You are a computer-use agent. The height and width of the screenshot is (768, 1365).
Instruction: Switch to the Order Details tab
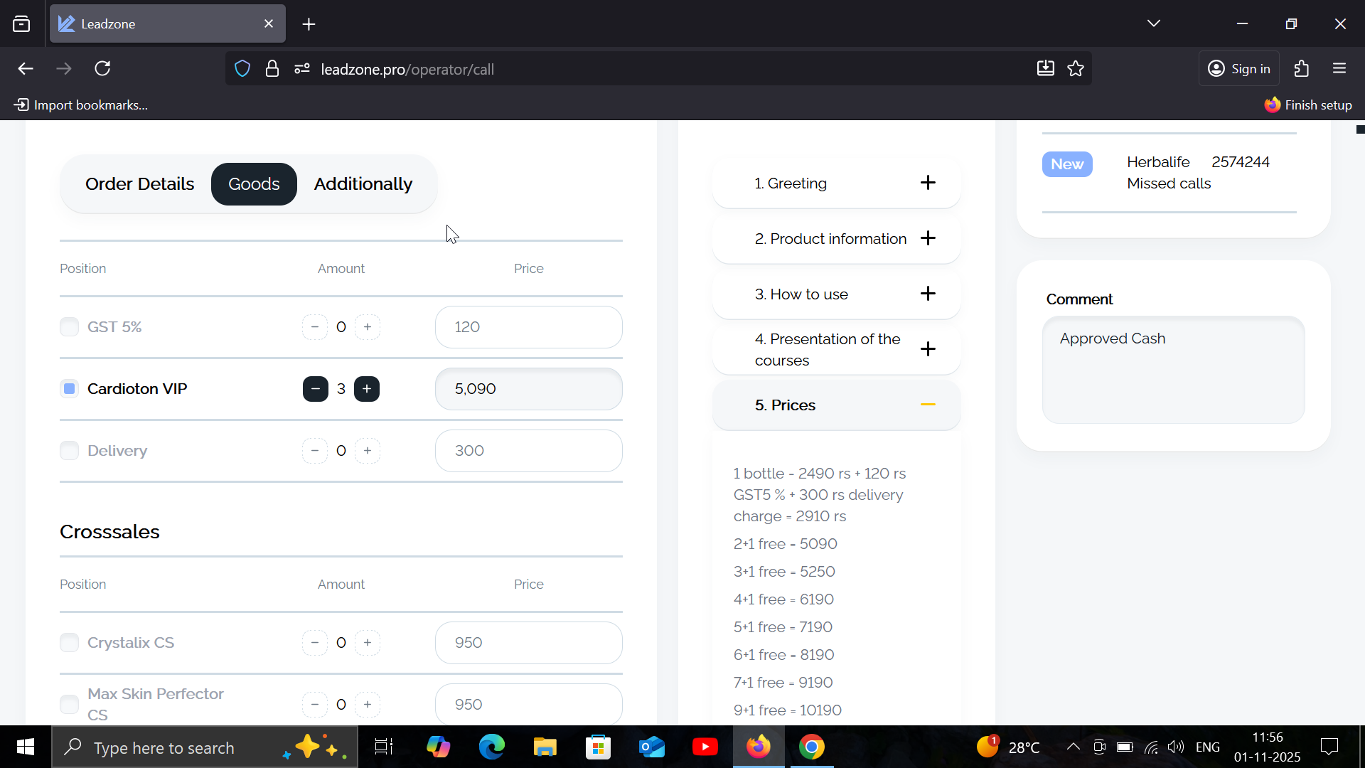(x=139, y=184)
